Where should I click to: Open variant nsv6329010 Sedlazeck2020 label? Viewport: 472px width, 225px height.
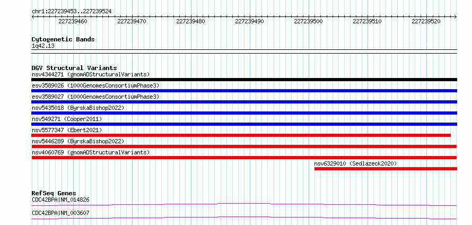click(x=355, y=163)
